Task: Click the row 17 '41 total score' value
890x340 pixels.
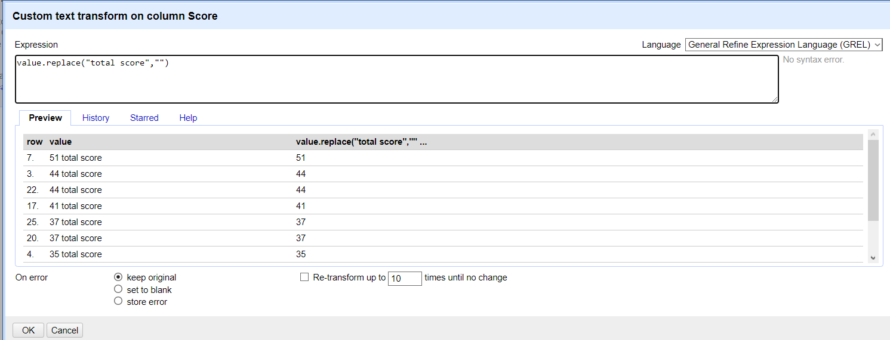Action: click(x=76, y=206)
